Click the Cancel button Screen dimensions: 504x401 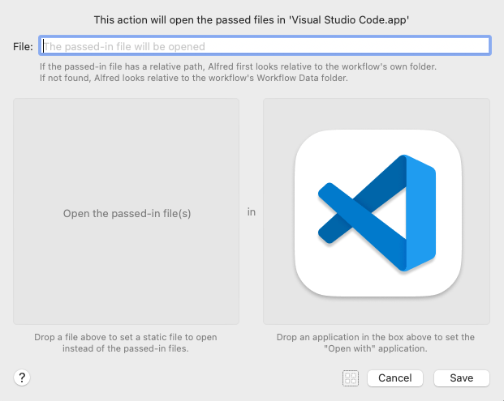pyautogui.click(x=395, y=378)
